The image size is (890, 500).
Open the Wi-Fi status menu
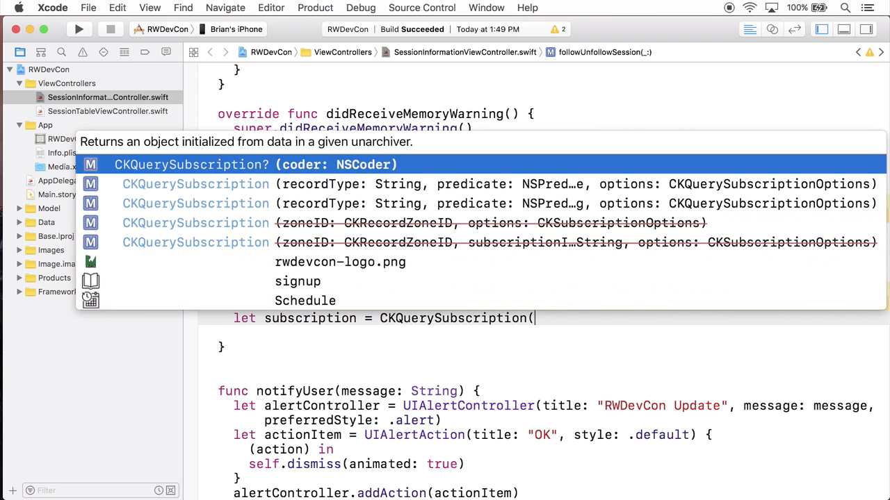[750, 8]
